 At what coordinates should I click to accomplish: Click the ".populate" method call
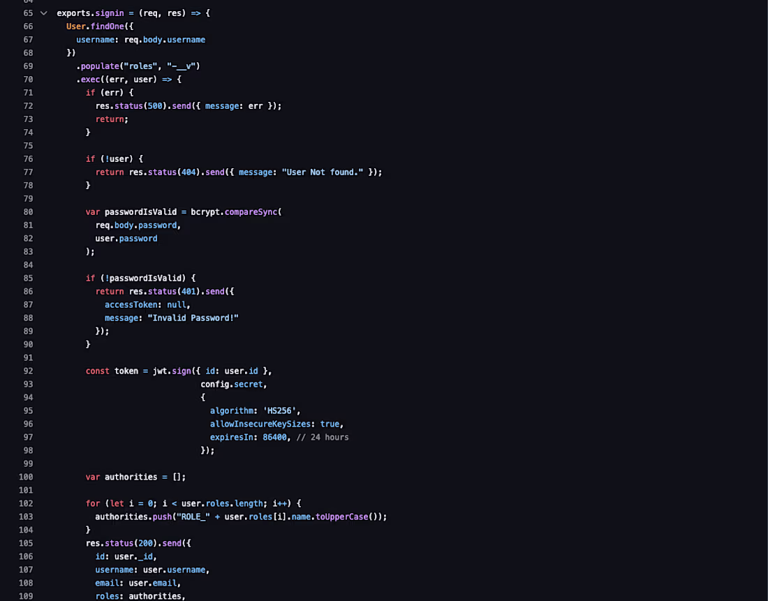coord(98,66)
